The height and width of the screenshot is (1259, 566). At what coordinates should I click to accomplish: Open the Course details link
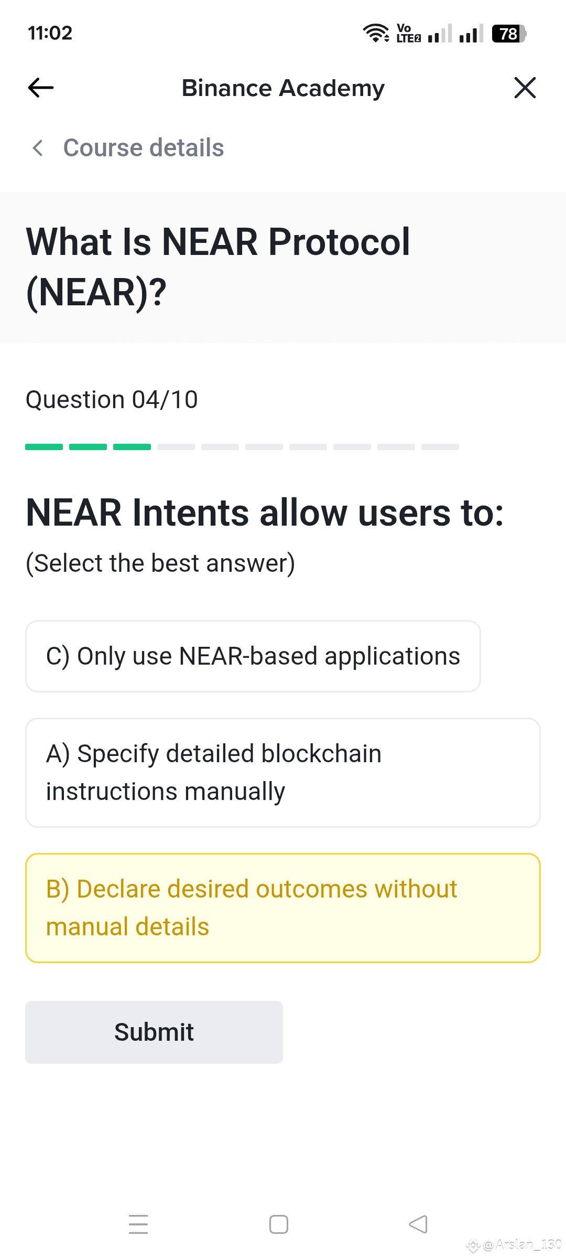(143, 148)
